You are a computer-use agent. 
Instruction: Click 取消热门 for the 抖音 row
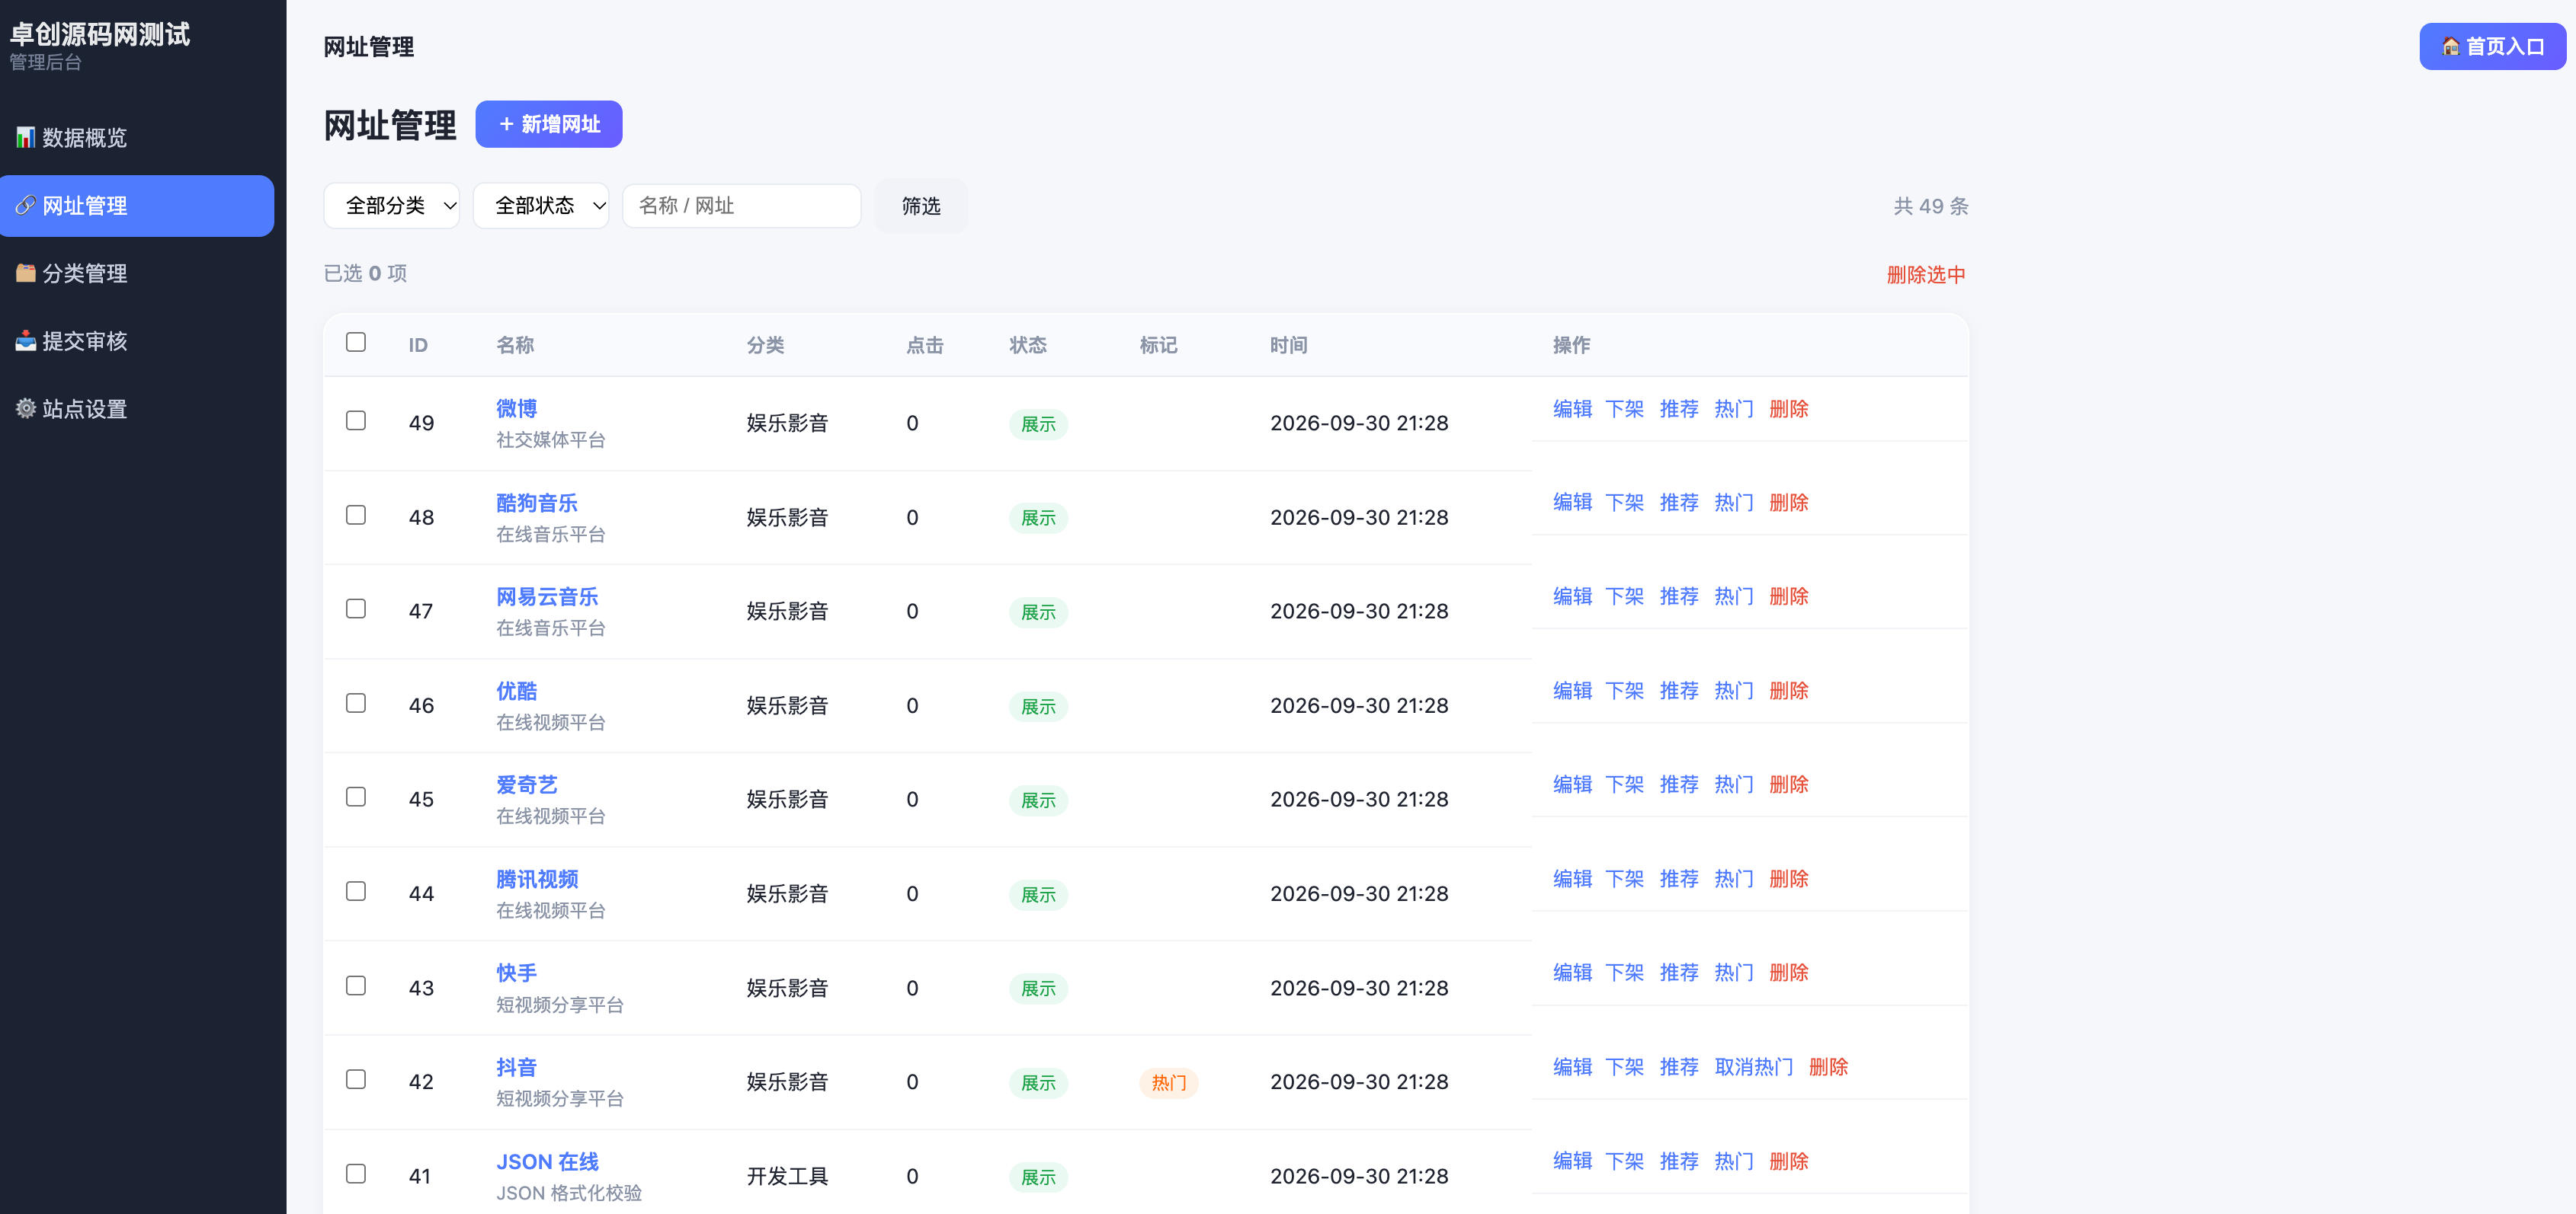1754,1067
